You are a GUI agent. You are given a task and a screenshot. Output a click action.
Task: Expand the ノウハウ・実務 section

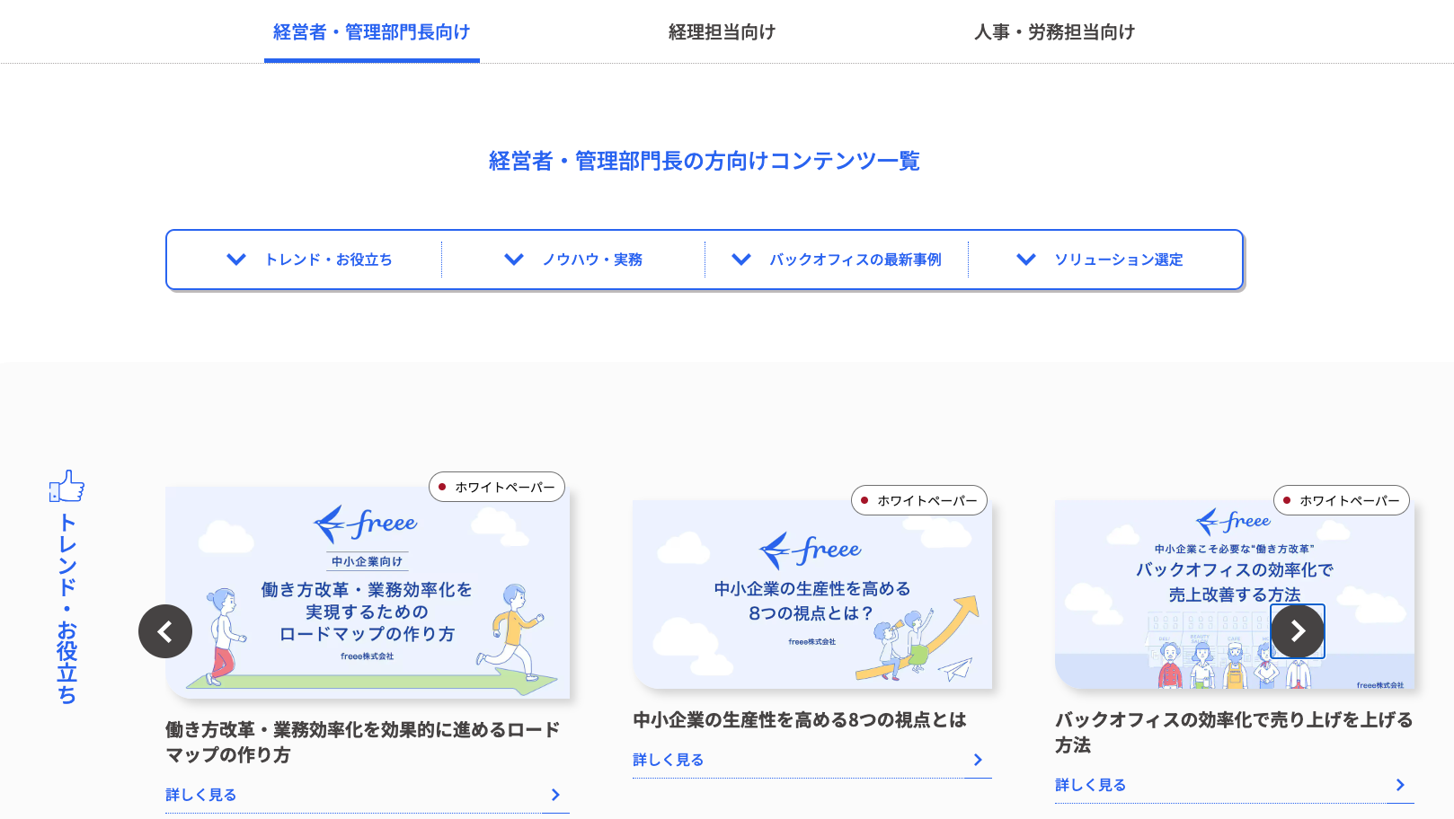coord(573,260)
